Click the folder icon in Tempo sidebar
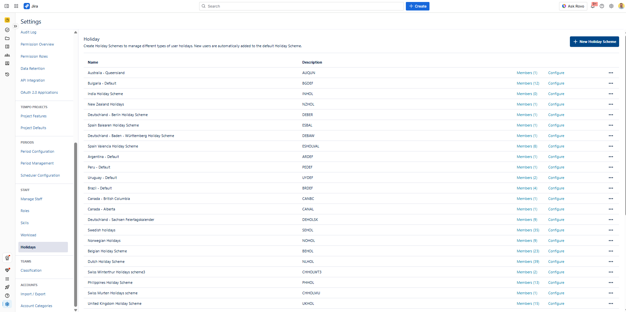 click(x=7, y=38)
